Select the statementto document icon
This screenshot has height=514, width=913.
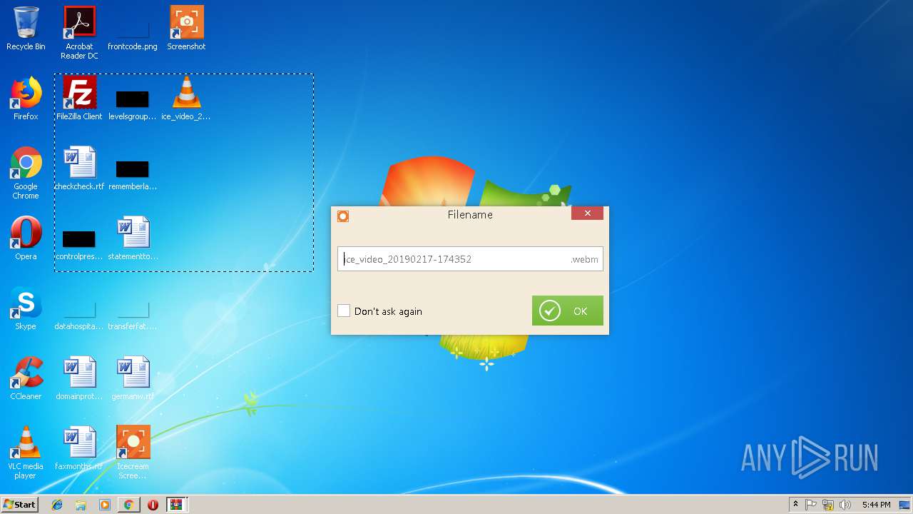pos(133,238)
